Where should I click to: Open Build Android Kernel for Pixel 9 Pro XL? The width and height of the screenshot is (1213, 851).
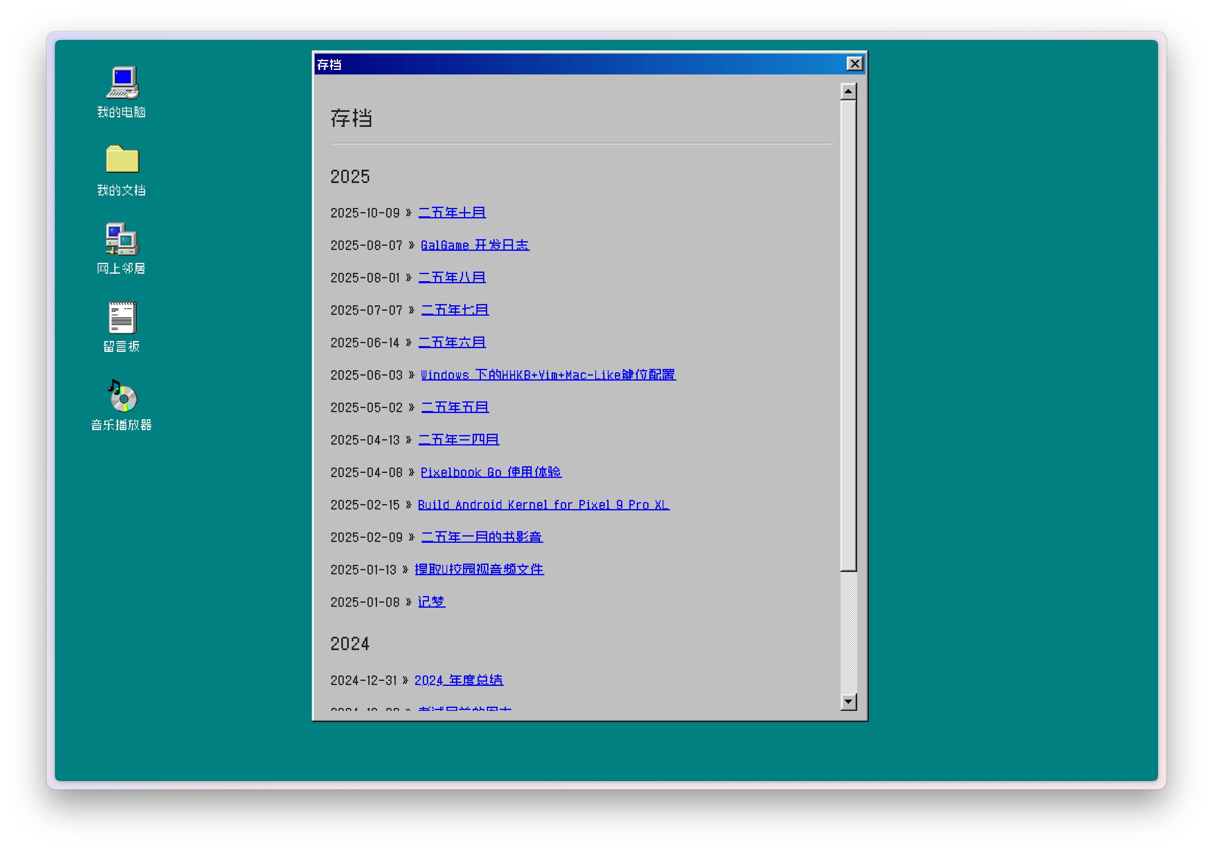click(544, 505)
